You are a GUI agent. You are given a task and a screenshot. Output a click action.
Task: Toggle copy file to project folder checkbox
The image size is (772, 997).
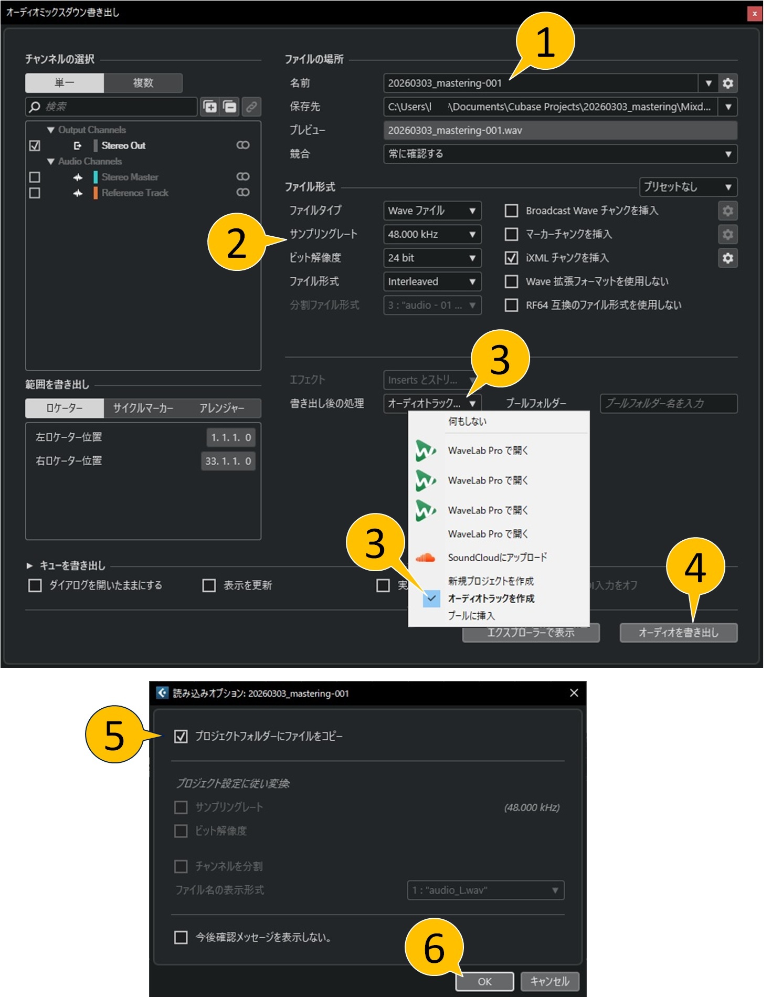181,736
